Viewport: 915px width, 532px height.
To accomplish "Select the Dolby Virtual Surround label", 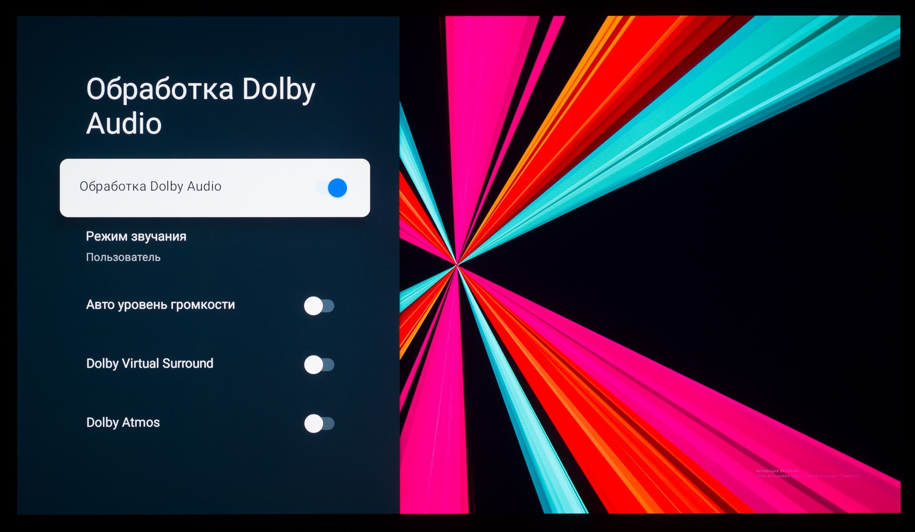I will pos(149,363).
